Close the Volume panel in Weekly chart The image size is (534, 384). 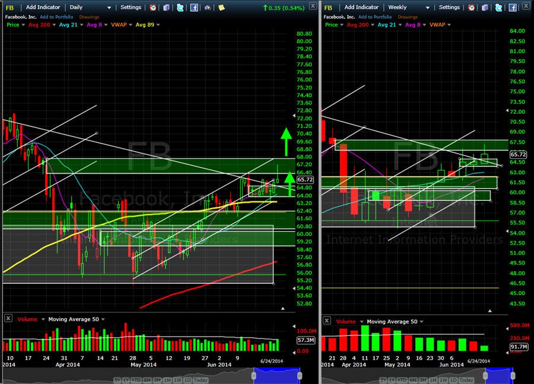point(326,321)
